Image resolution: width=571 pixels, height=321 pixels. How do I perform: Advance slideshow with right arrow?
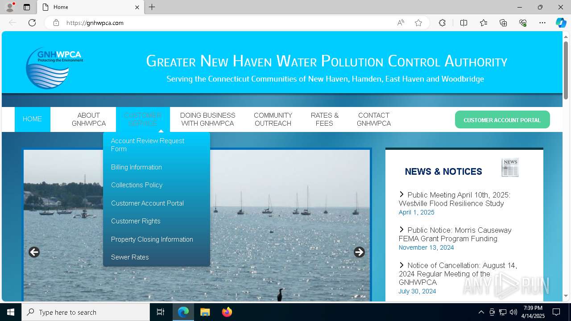point(359,252)
